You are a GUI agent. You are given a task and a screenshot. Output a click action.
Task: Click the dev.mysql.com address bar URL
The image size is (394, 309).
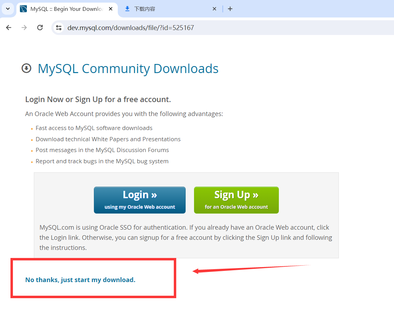(x=131, y=28)
